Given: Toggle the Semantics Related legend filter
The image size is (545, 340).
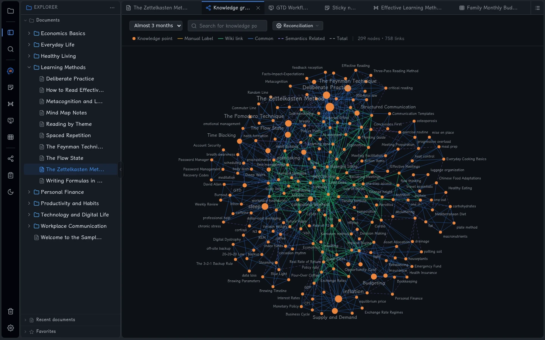Looking at the screenshot, I should click(x=301, y=39).
